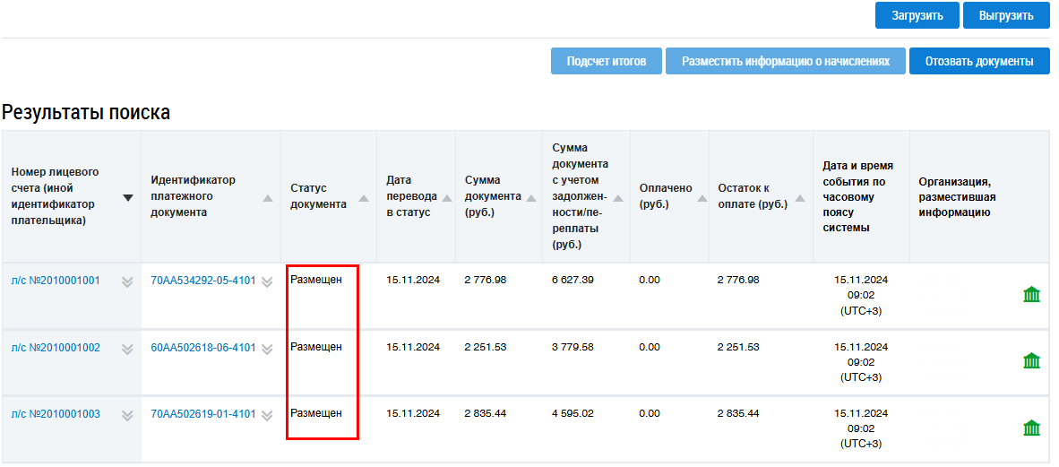Screen dimensions: 1059x467
Task: Sort by Идентификатор платежного документа column arrow
Action: click(x=268, y=198)
